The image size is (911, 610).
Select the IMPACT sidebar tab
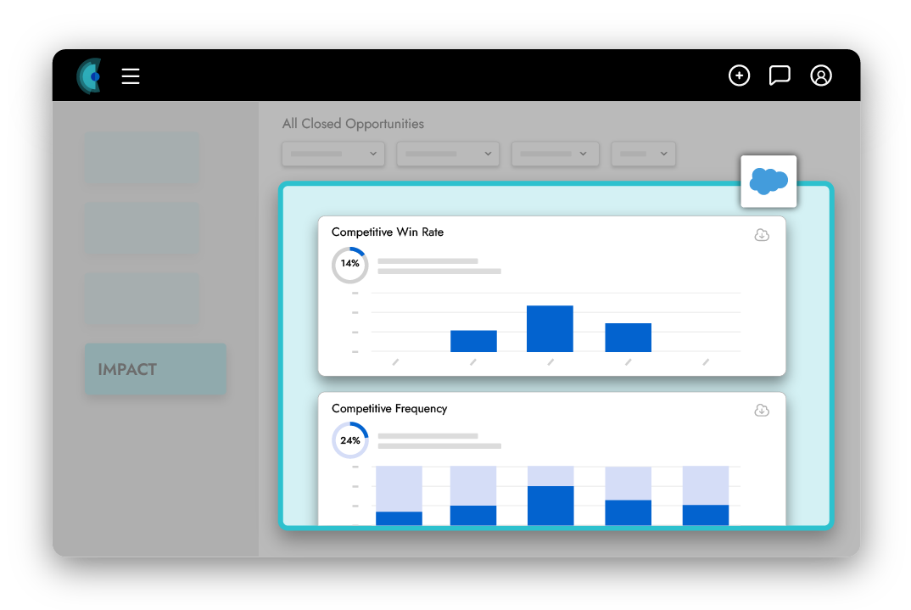(x=155, y=369)
